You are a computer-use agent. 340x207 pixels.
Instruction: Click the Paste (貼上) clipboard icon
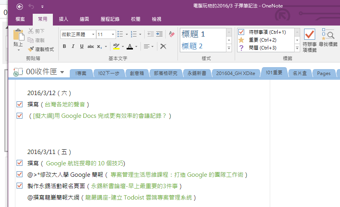coord(19,35)
